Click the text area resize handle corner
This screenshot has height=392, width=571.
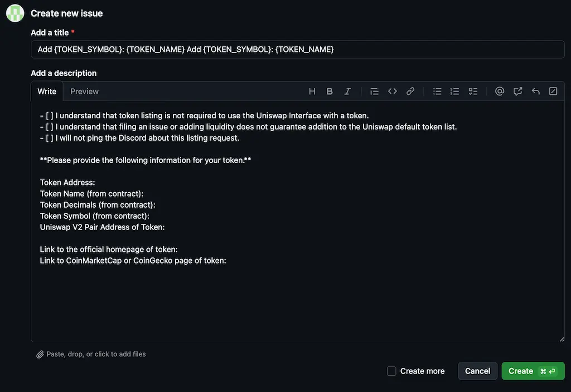tap(562, 339)
